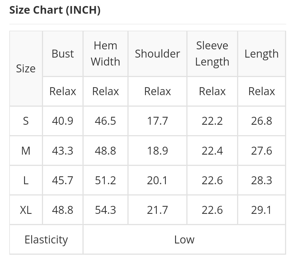Click the Elasticity row label

click(46, 240)
